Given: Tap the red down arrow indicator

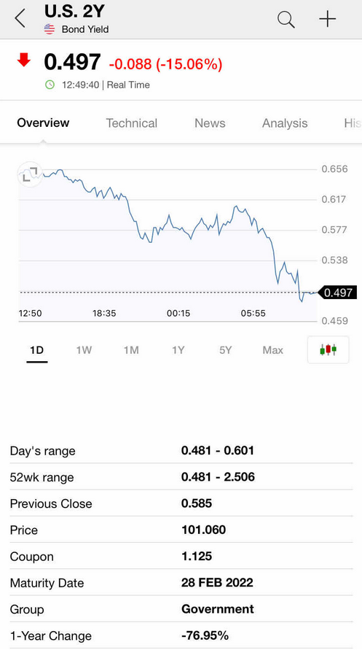Looking at the screenshot, I should [x=24, y=61].
